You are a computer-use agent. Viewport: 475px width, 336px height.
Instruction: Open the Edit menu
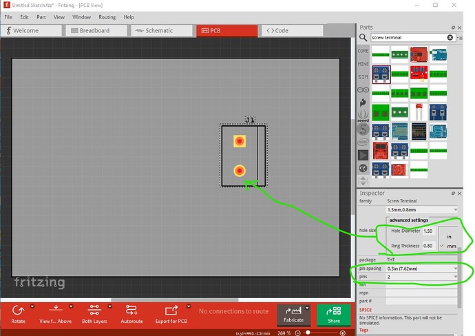click(x=24, y=17)
